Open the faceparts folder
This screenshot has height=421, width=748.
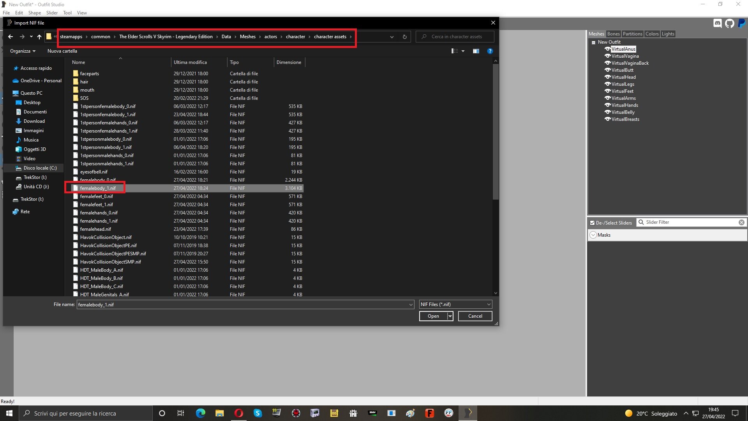coord(89,74)
